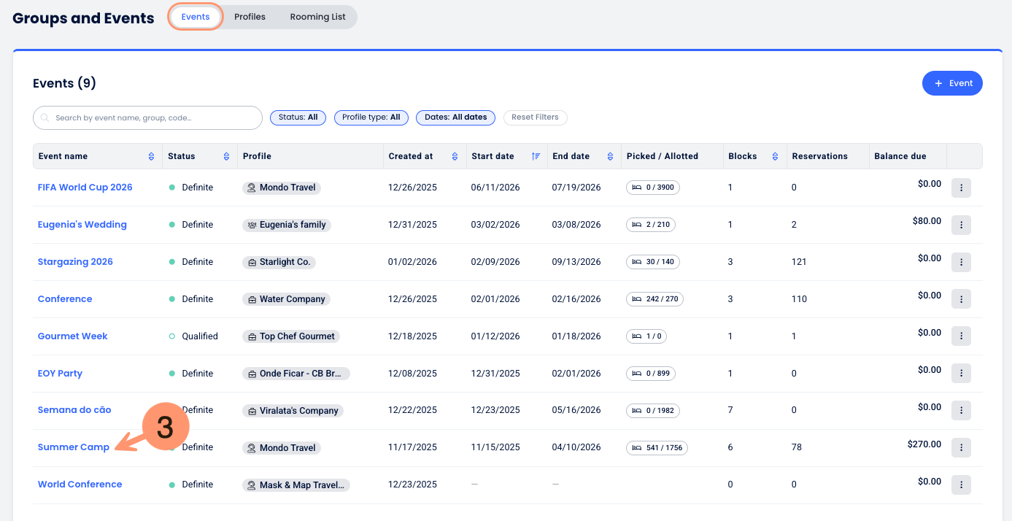Expand the Status: All filter

[298, 117]
